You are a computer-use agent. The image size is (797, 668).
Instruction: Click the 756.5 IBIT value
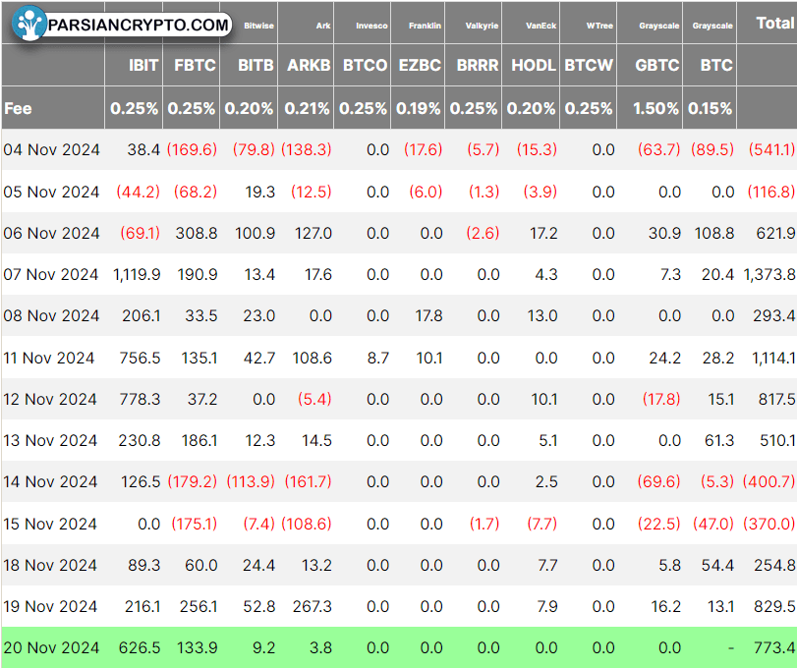tap(140, 358)
